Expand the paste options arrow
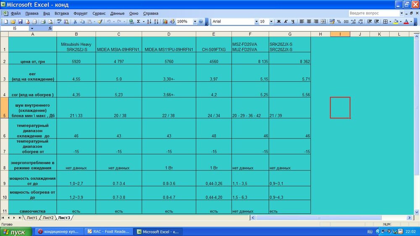Screen dimensions: 420x236 point(94,22)
